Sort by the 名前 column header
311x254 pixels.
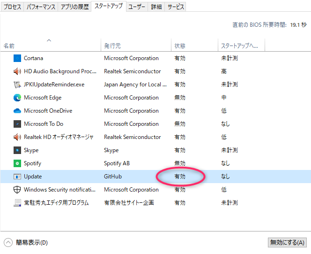tap(51, 45)
